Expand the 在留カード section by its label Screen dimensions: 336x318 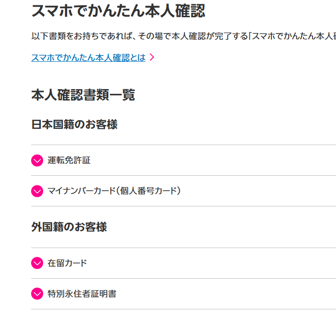[x=67, y=263]
